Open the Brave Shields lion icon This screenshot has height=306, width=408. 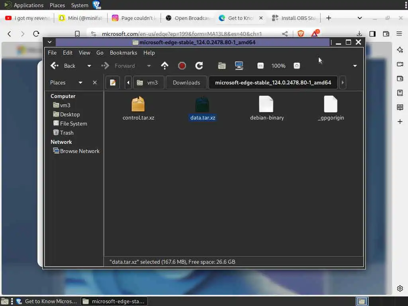tap(301, 33)
